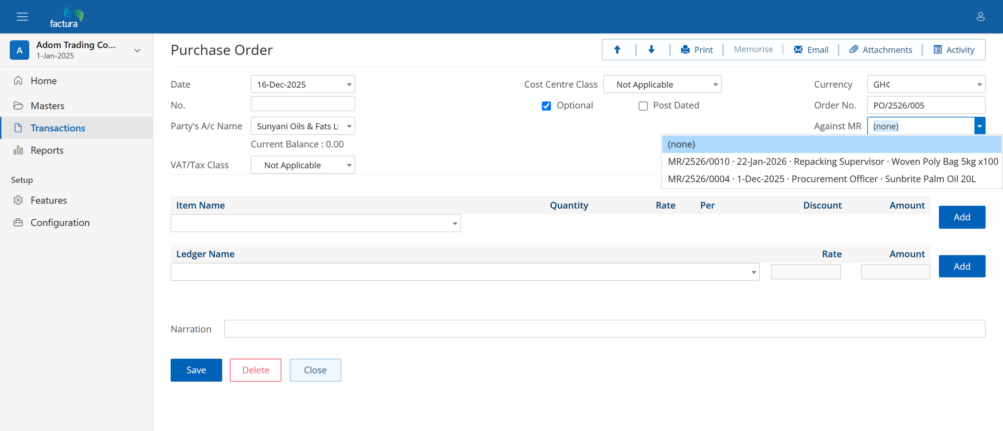This screenshot has height=431, width=1003.
Task: Open Features setup page
Action: 76,200
